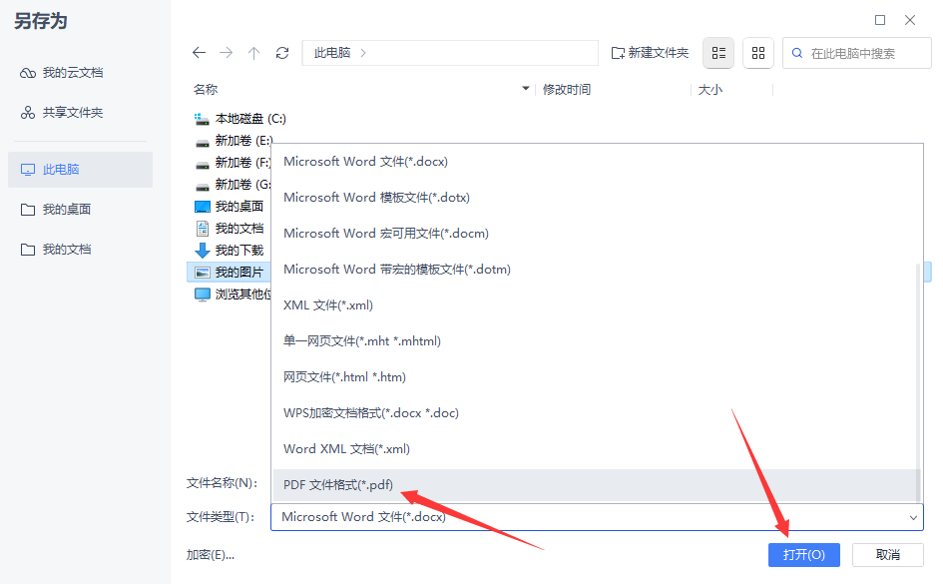Select 我的下载 in the file list
This screenshot has width=943, height=584.
[238, 251]
